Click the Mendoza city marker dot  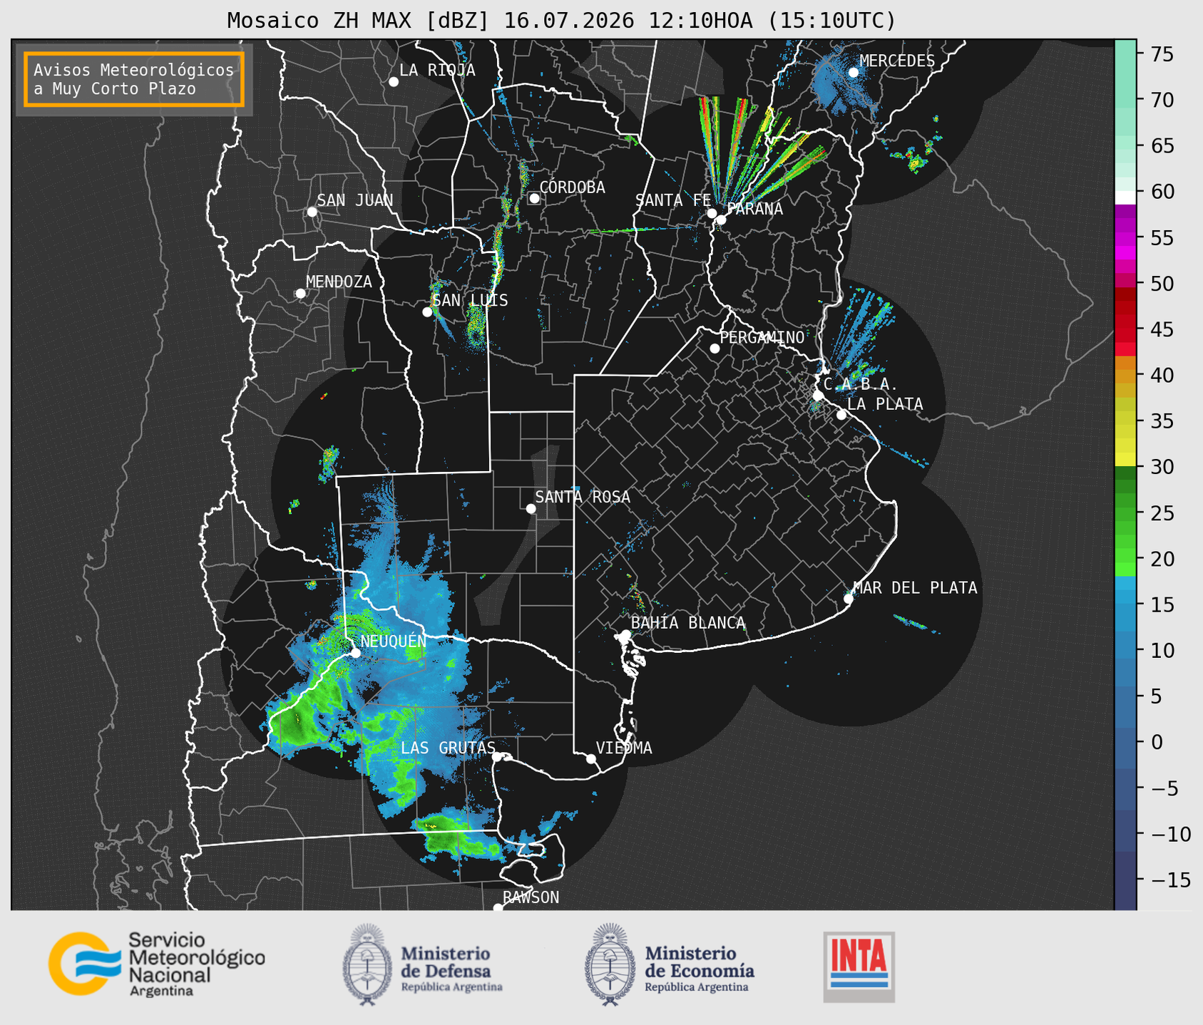(x=301, y=294)
